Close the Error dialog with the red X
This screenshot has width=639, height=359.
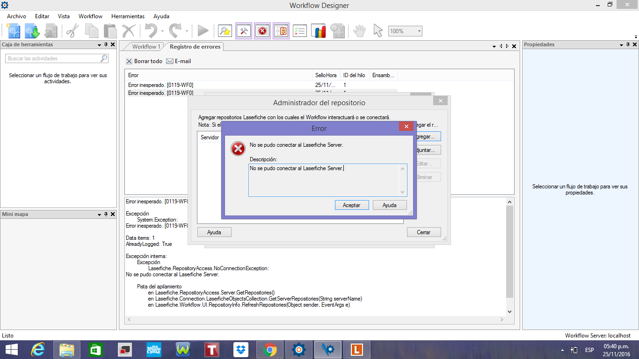(406, 126)
